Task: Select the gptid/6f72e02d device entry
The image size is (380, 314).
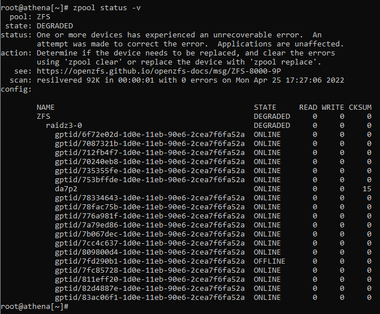Action: click(x=150, y=135)
